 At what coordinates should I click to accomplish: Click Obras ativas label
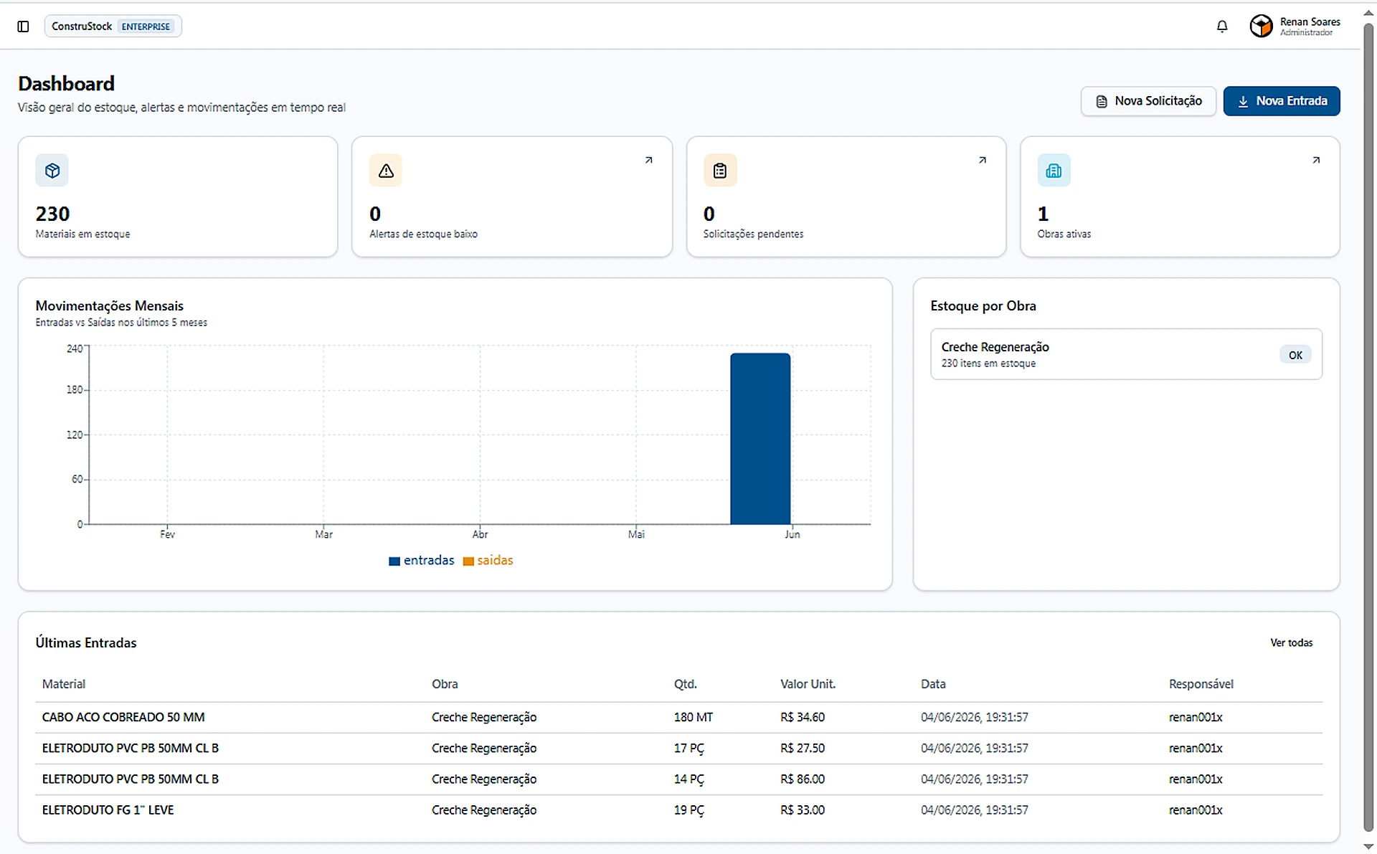[x=1064, y=234]
